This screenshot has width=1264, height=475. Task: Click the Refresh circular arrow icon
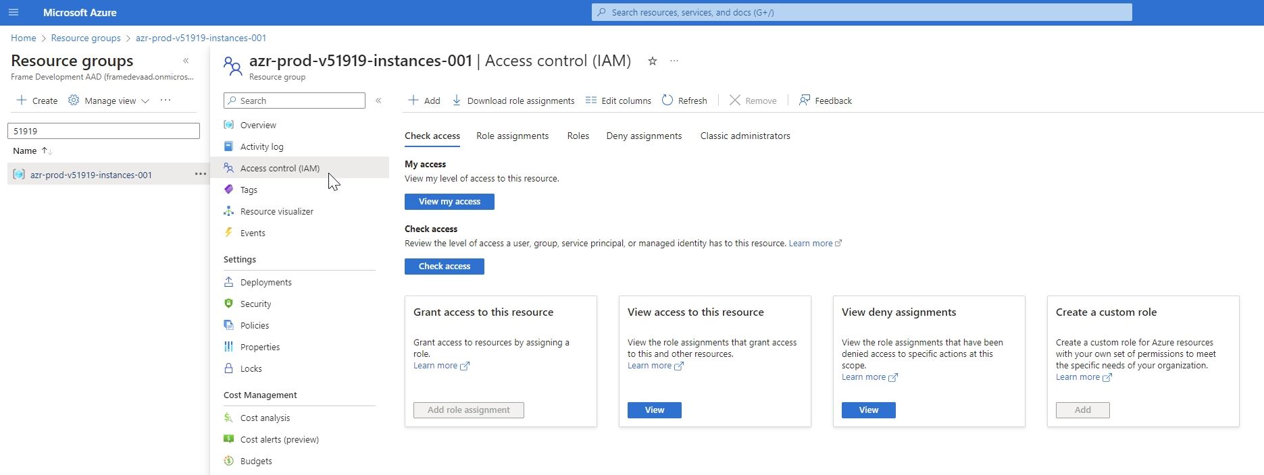click(667, 100)
